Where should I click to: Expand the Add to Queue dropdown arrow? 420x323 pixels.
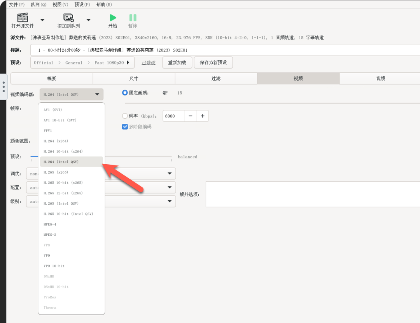[88, 20]
